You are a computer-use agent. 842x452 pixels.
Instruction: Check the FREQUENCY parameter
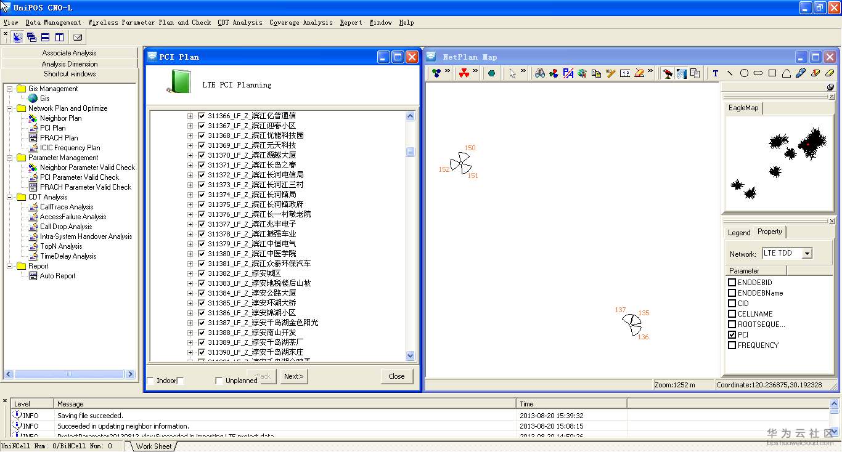coord(732,345)
